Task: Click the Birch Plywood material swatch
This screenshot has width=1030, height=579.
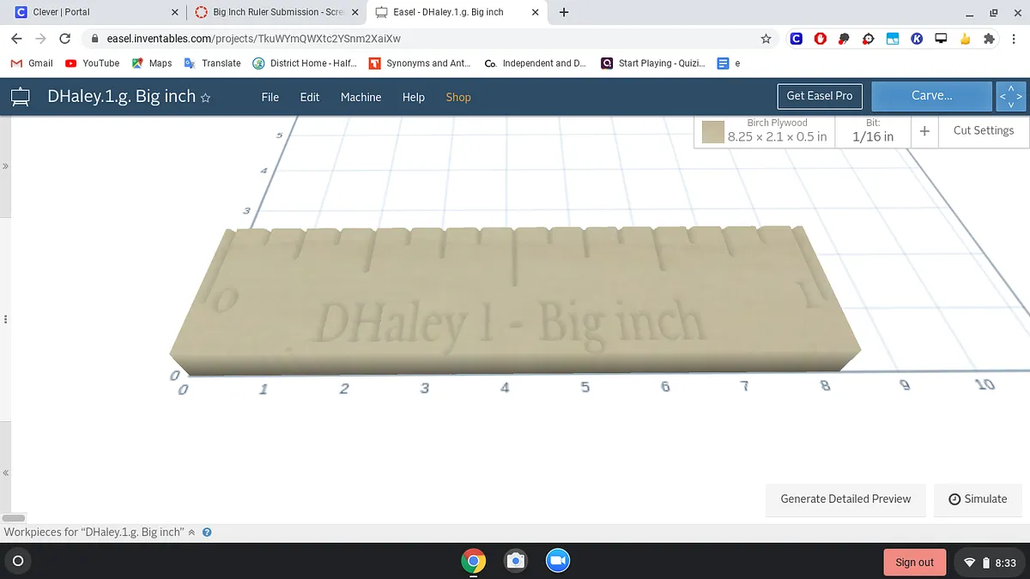Action: 712,131
